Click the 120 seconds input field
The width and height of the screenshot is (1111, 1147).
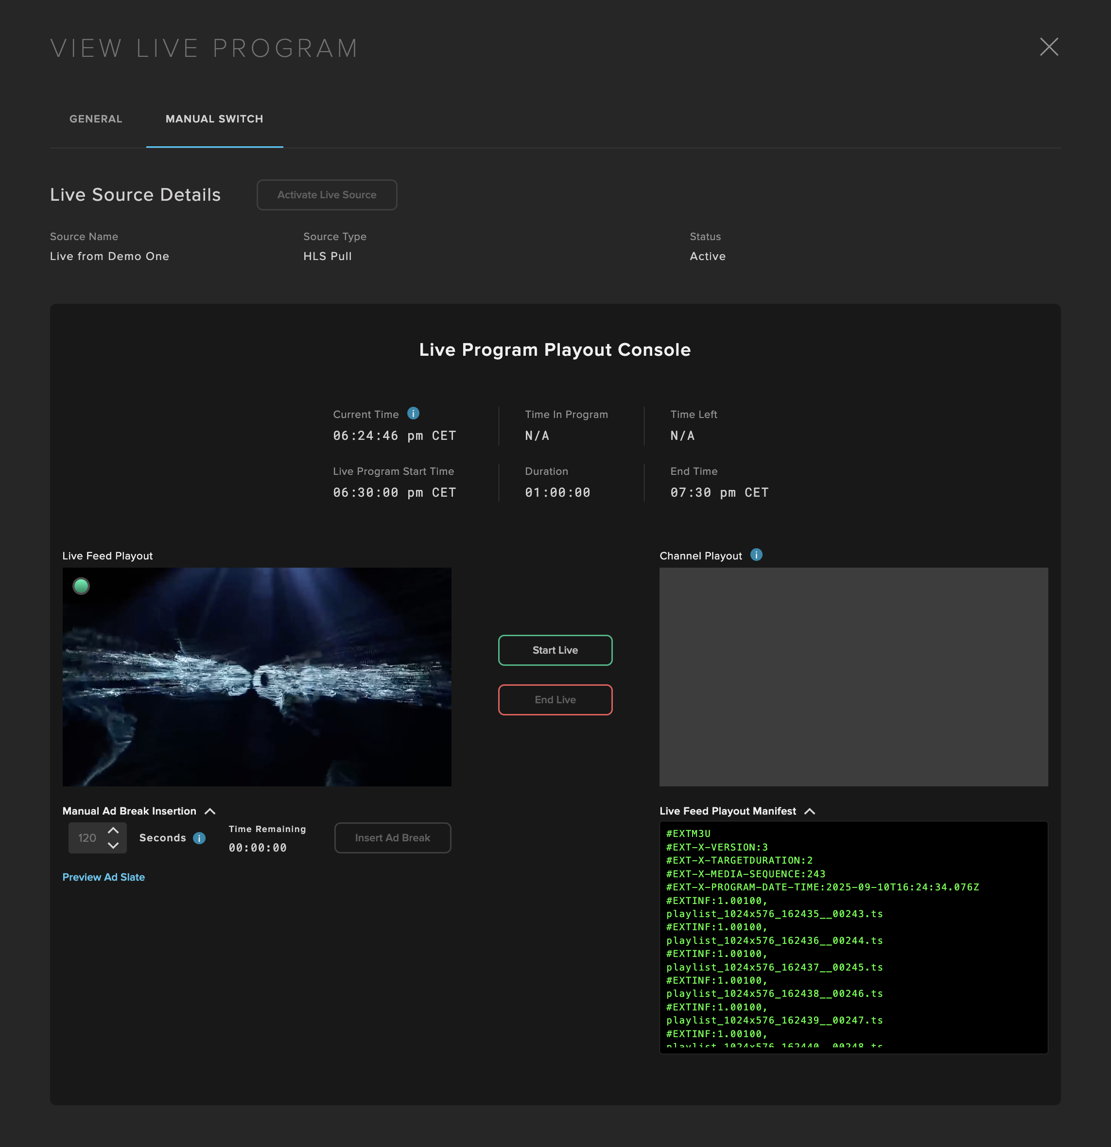[x=87, y=838]
